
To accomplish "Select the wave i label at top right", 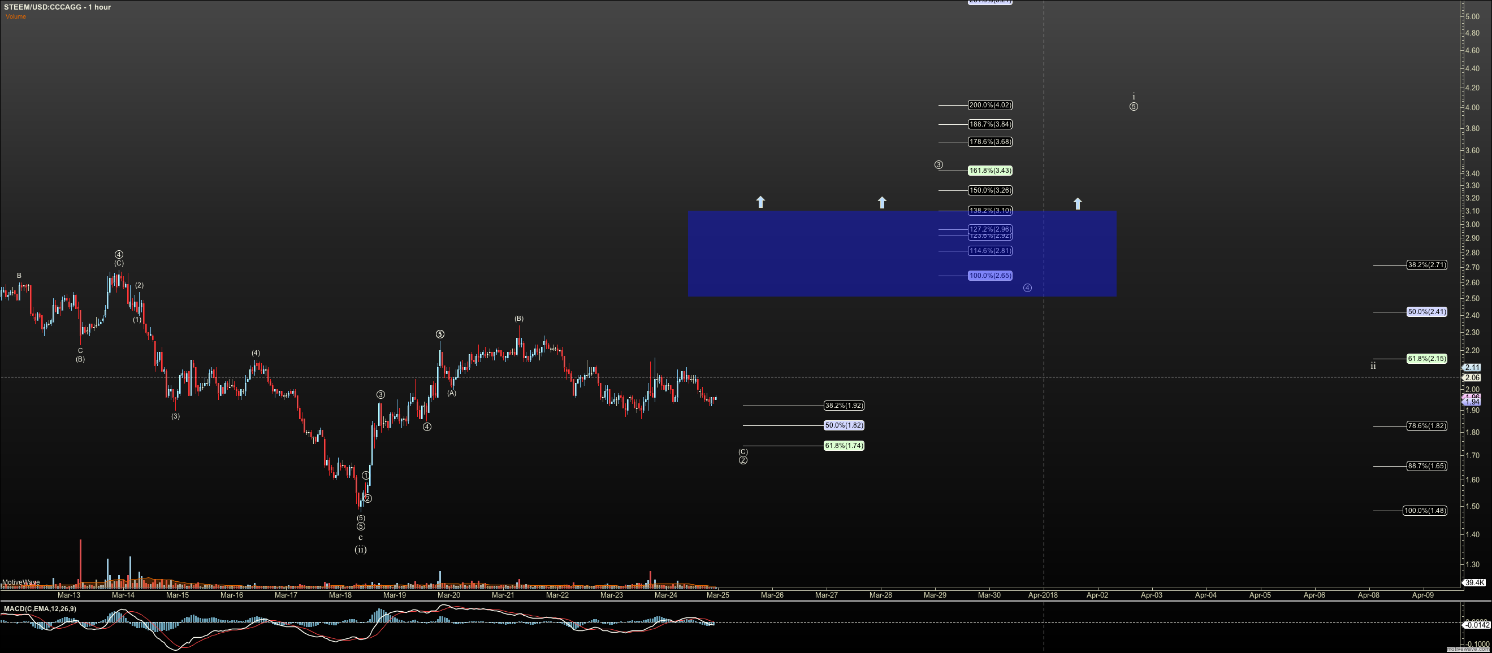I will pyautogui.click(x=1134, y=97).
